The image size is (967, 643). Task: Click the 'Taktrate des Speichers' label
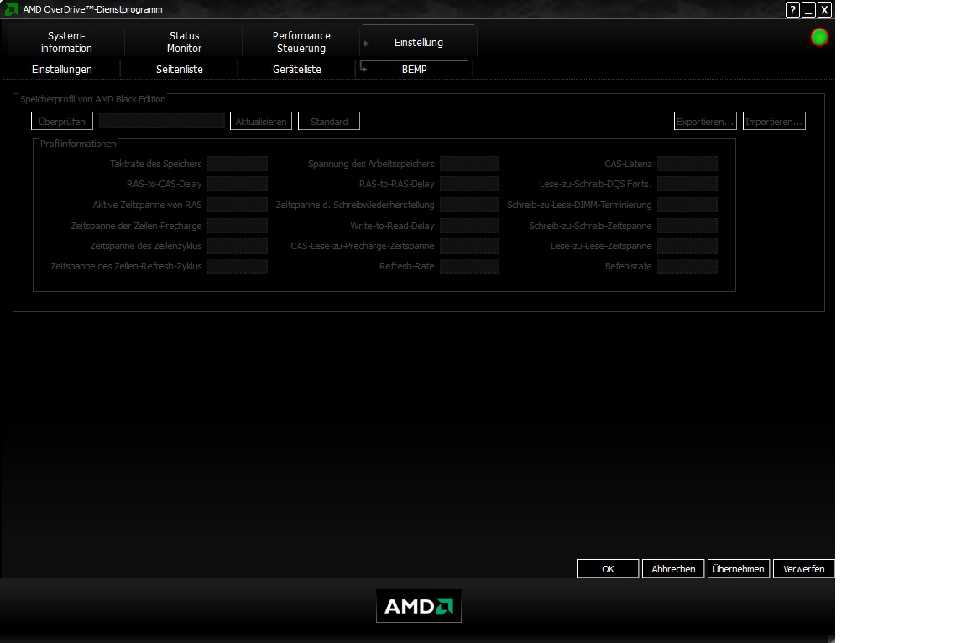click(155, 164)
